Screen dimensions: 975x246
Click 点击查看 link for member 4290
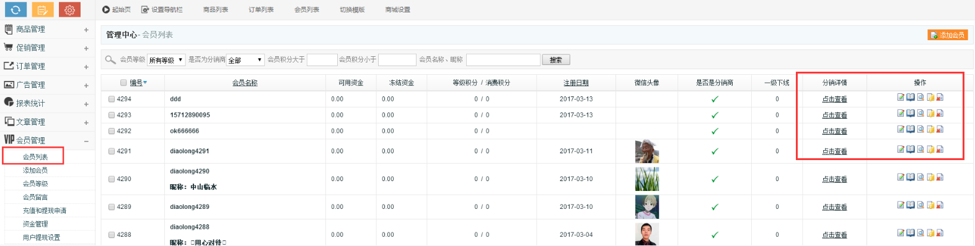point(834,179)
